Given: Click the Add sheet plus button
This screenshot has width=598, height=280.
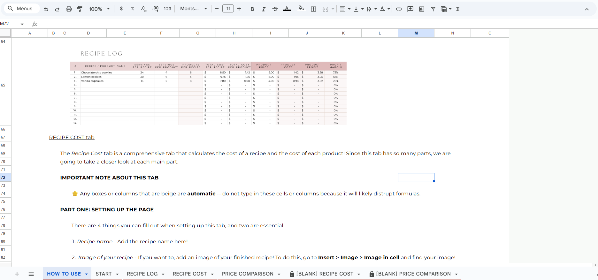Looking at the screenshot, I should click(x=17, y=274).
